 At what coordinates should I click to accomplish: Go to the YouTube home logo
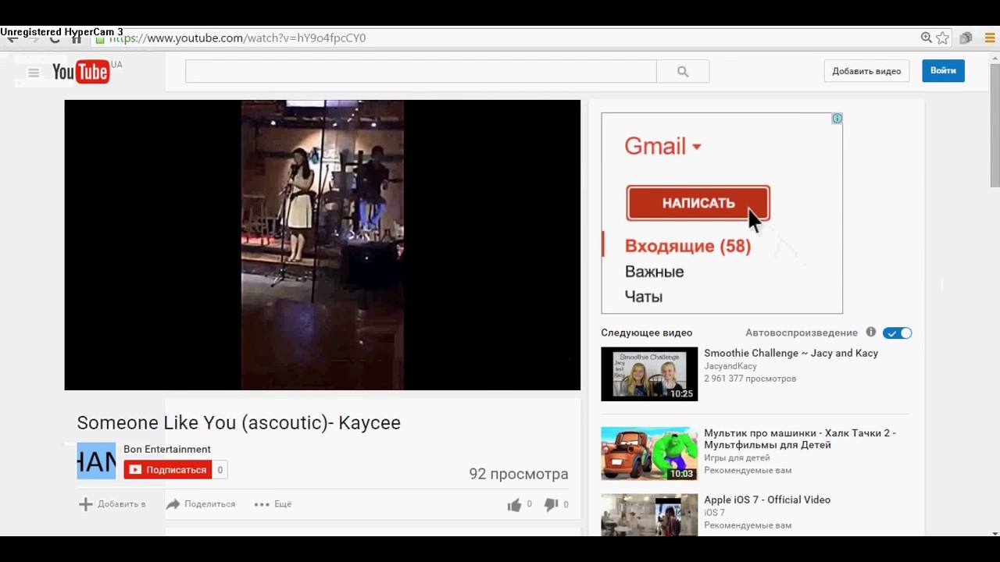80,72
